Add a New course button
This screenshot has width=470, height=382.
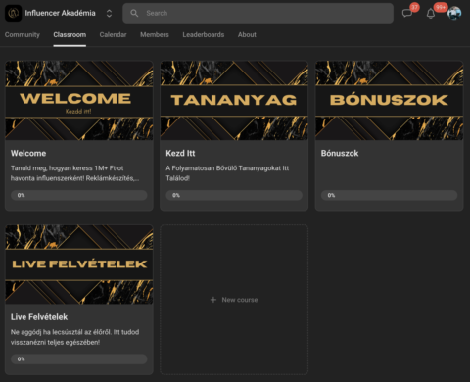234,300
